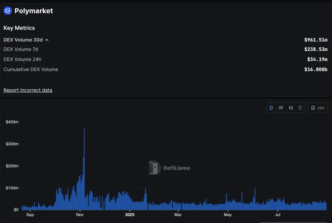The width and height of the screenshot is (332, 223).
Task: Click the $238.53m value
Action: (316, 49)
